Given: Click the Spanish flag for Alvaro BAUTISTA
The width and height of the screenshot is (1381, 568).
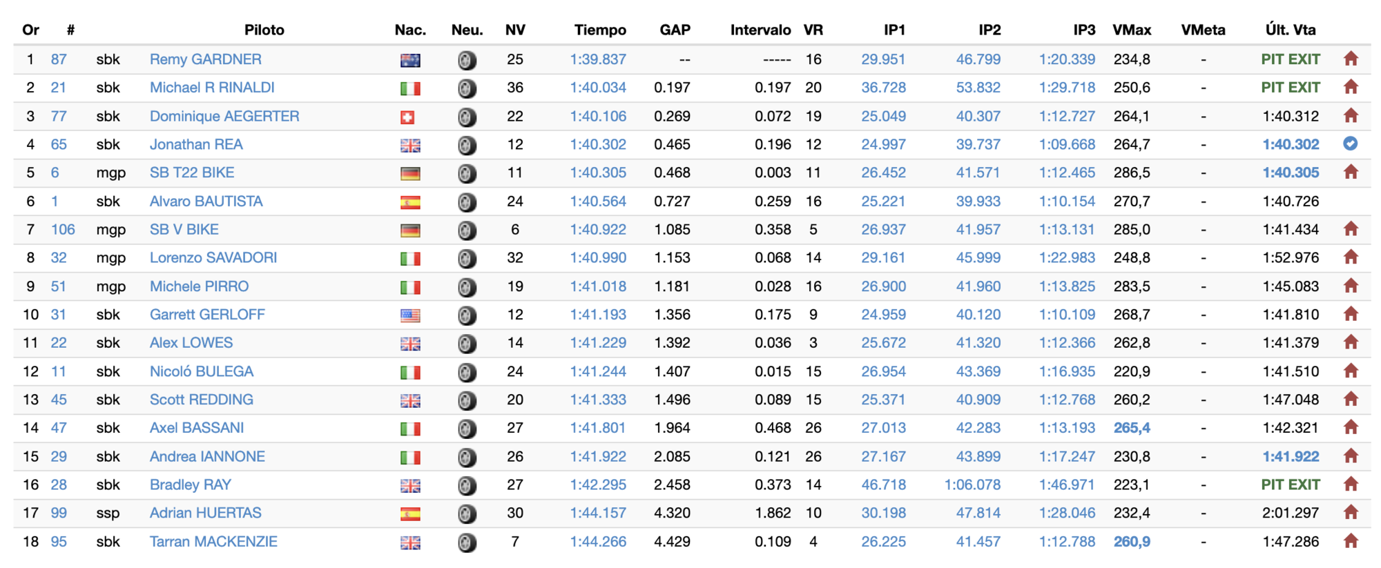Looking at the screenshot, I should tap(410, 202).
